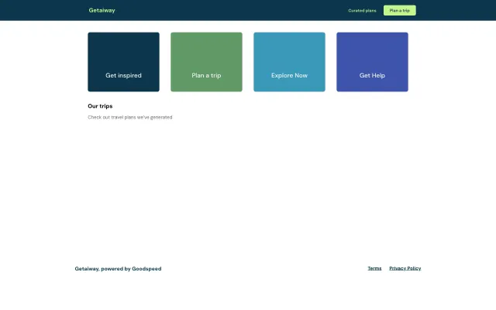Click 'Plan a trip' text on green tile

(206, 76)
